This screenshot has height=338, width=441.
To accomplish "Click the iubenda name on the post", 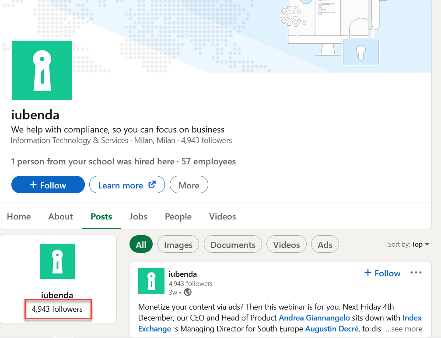I will click(183, 274).
